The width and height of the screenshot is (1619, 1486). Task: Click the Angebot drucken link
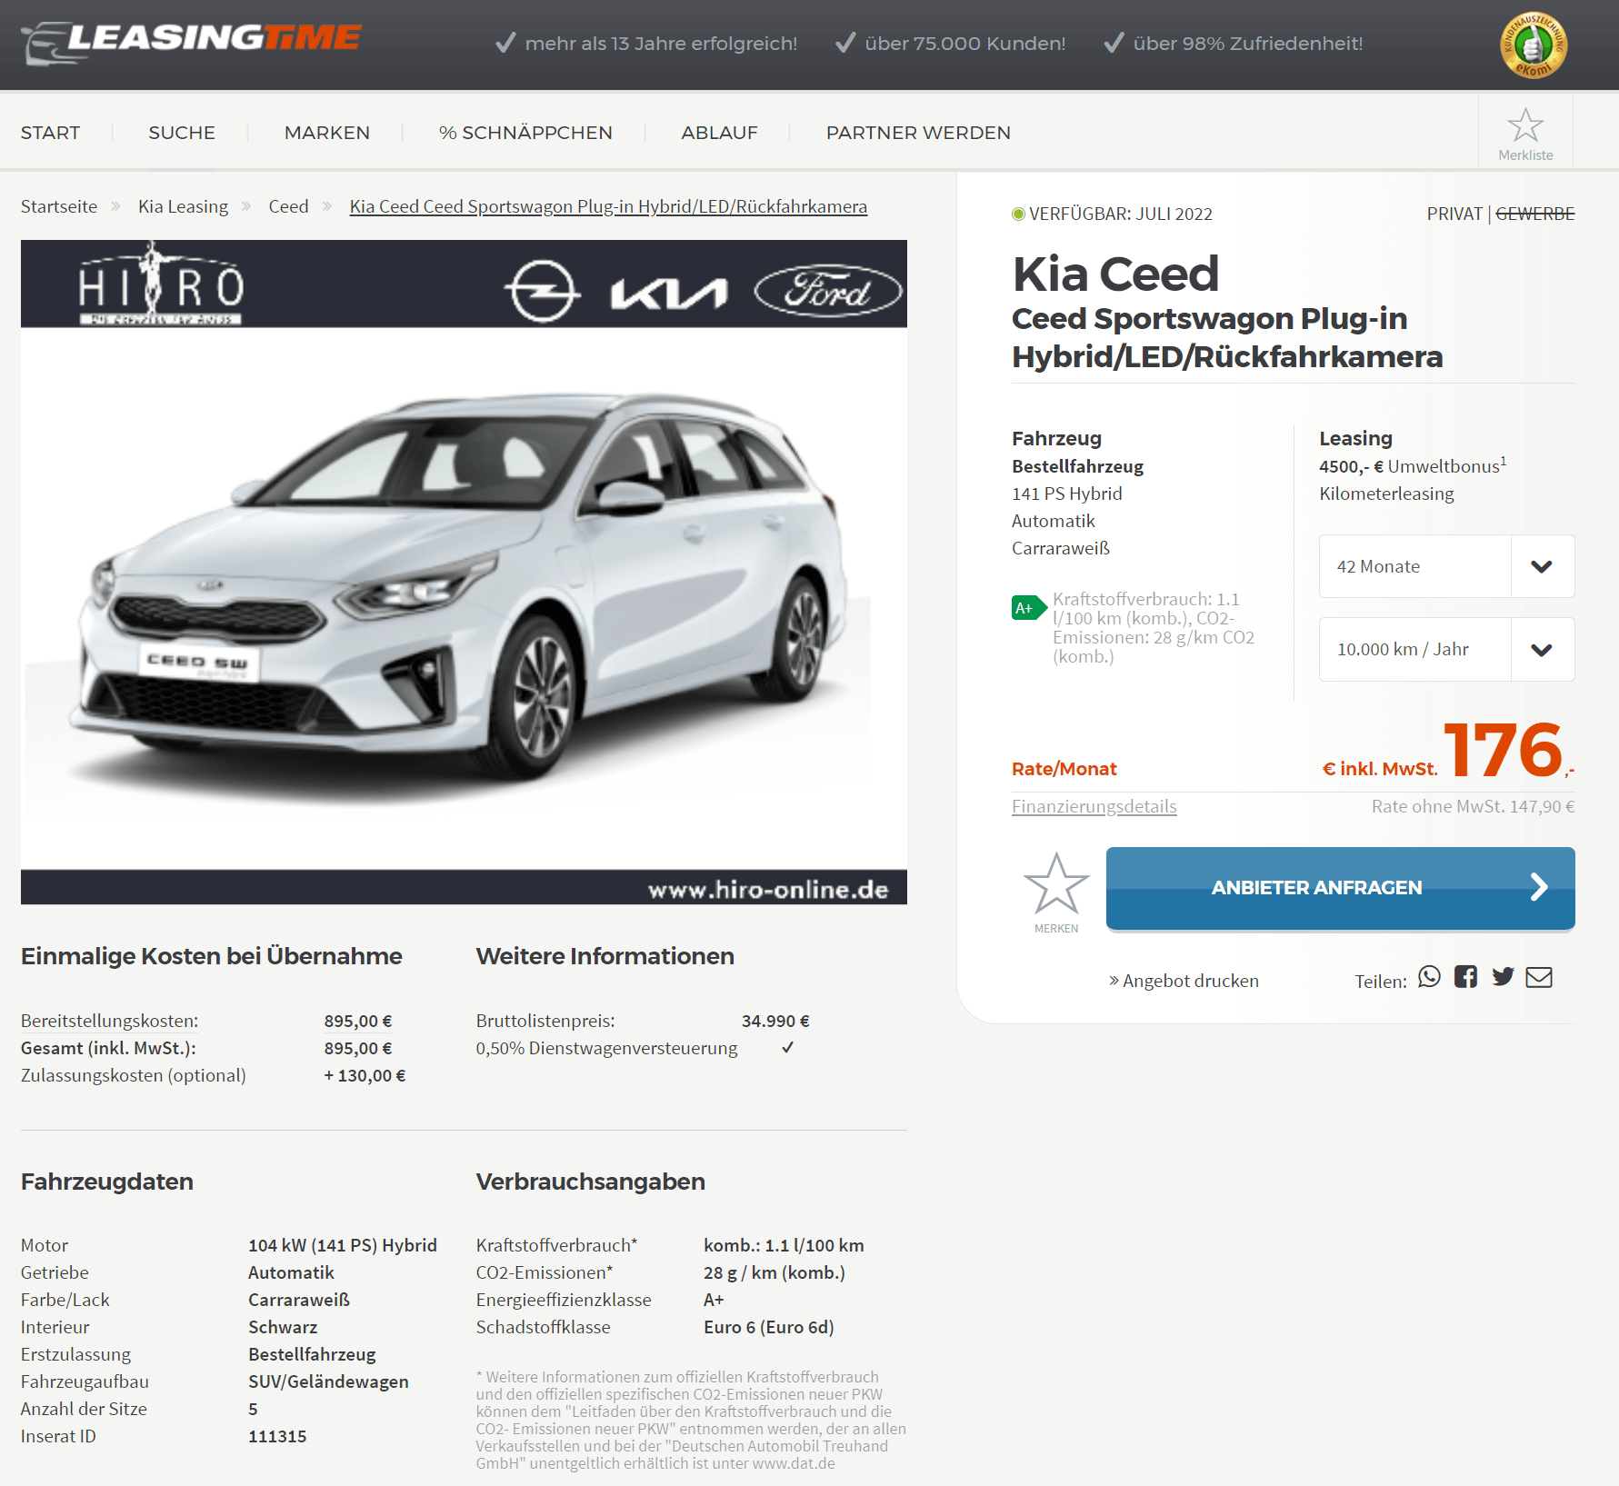tap(1184, 981)
